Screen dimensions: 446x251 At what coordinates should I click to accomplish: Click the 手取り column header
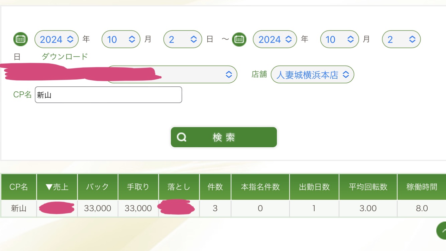click(x=138, y=187)
